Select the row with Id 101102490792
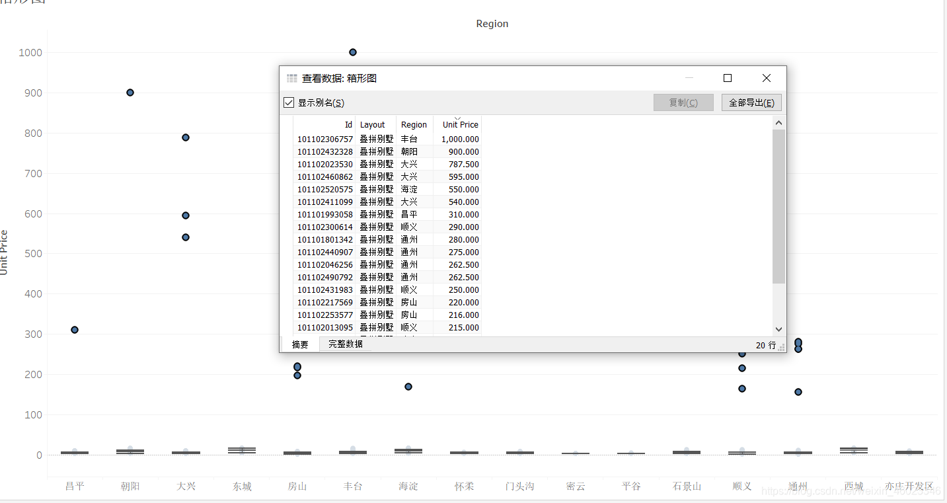The image size is (947, 503). tap(387, 277)
